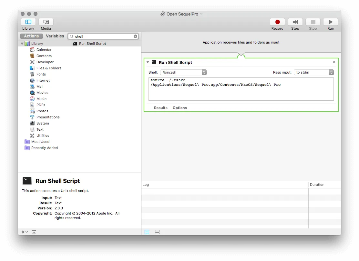Open the Options tab of Run Shell Script
This screenshot has width=359, height=261.
(x=179, y=108)
